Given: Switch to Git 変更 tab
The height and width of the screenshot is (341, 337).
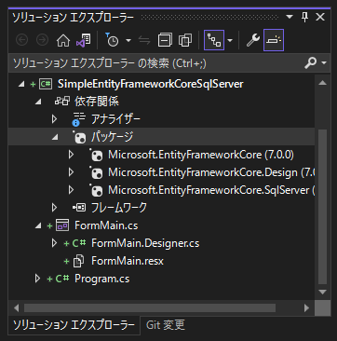Looking at the screenshot, I should [x=166, y=325].
